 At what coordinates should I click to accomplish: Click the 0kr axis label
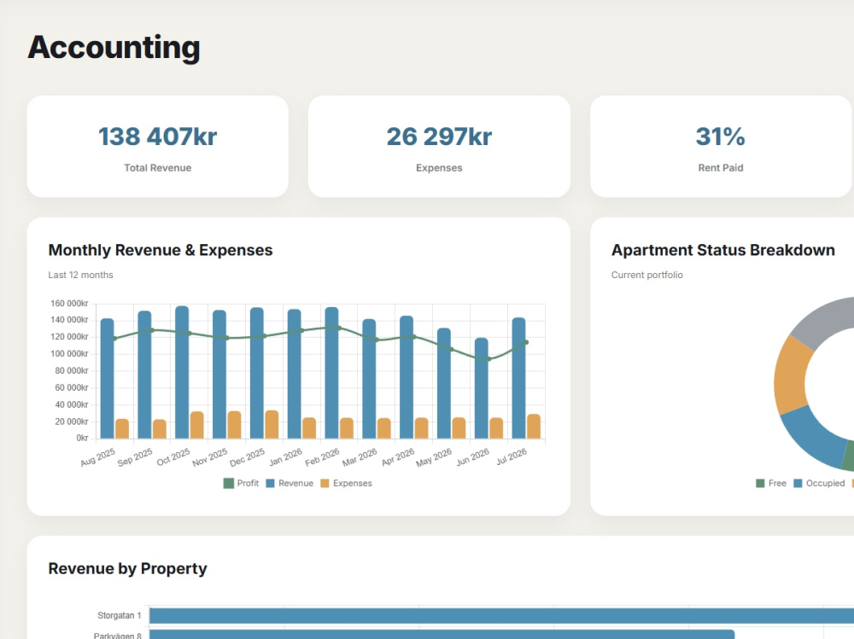tap(82, 439)
